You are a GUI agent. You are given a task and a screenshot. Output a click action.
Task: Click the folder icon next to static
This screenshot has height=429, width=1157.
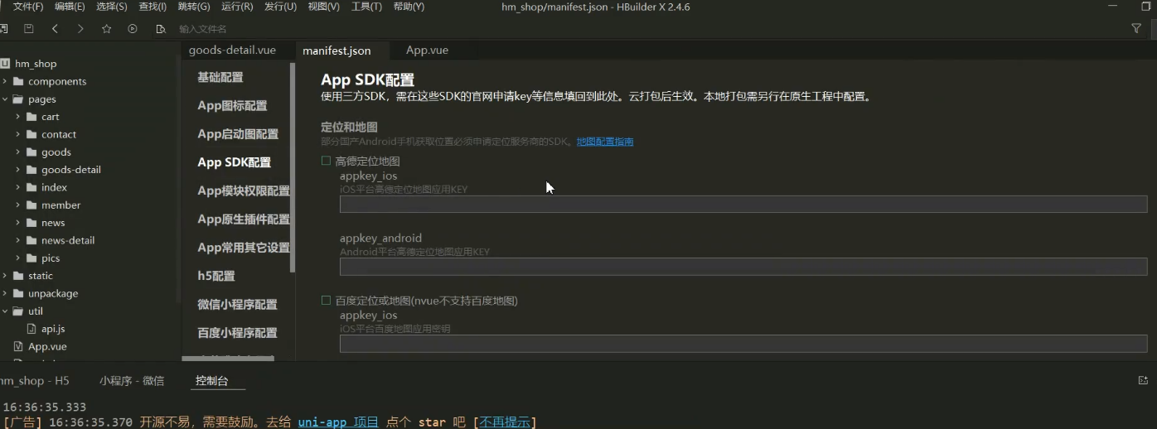18,276
